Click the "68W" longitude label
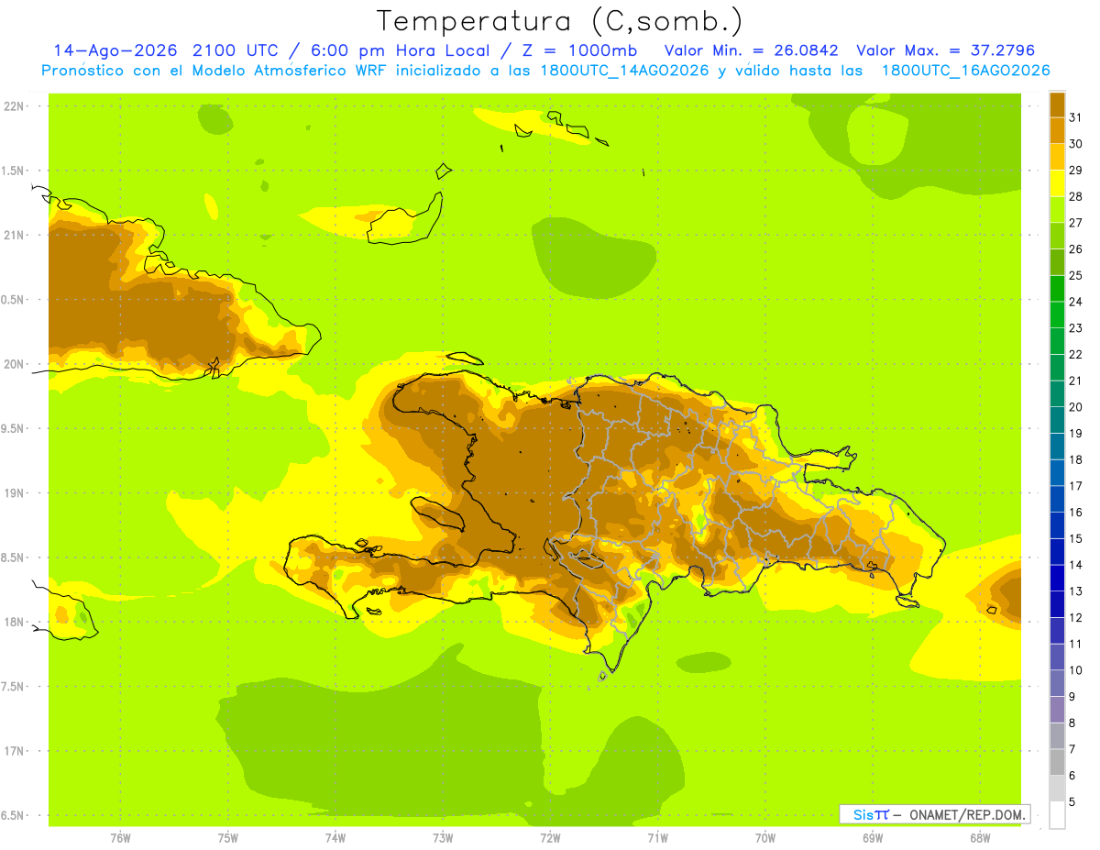The image size is (1100, 850). pos(980,838)
